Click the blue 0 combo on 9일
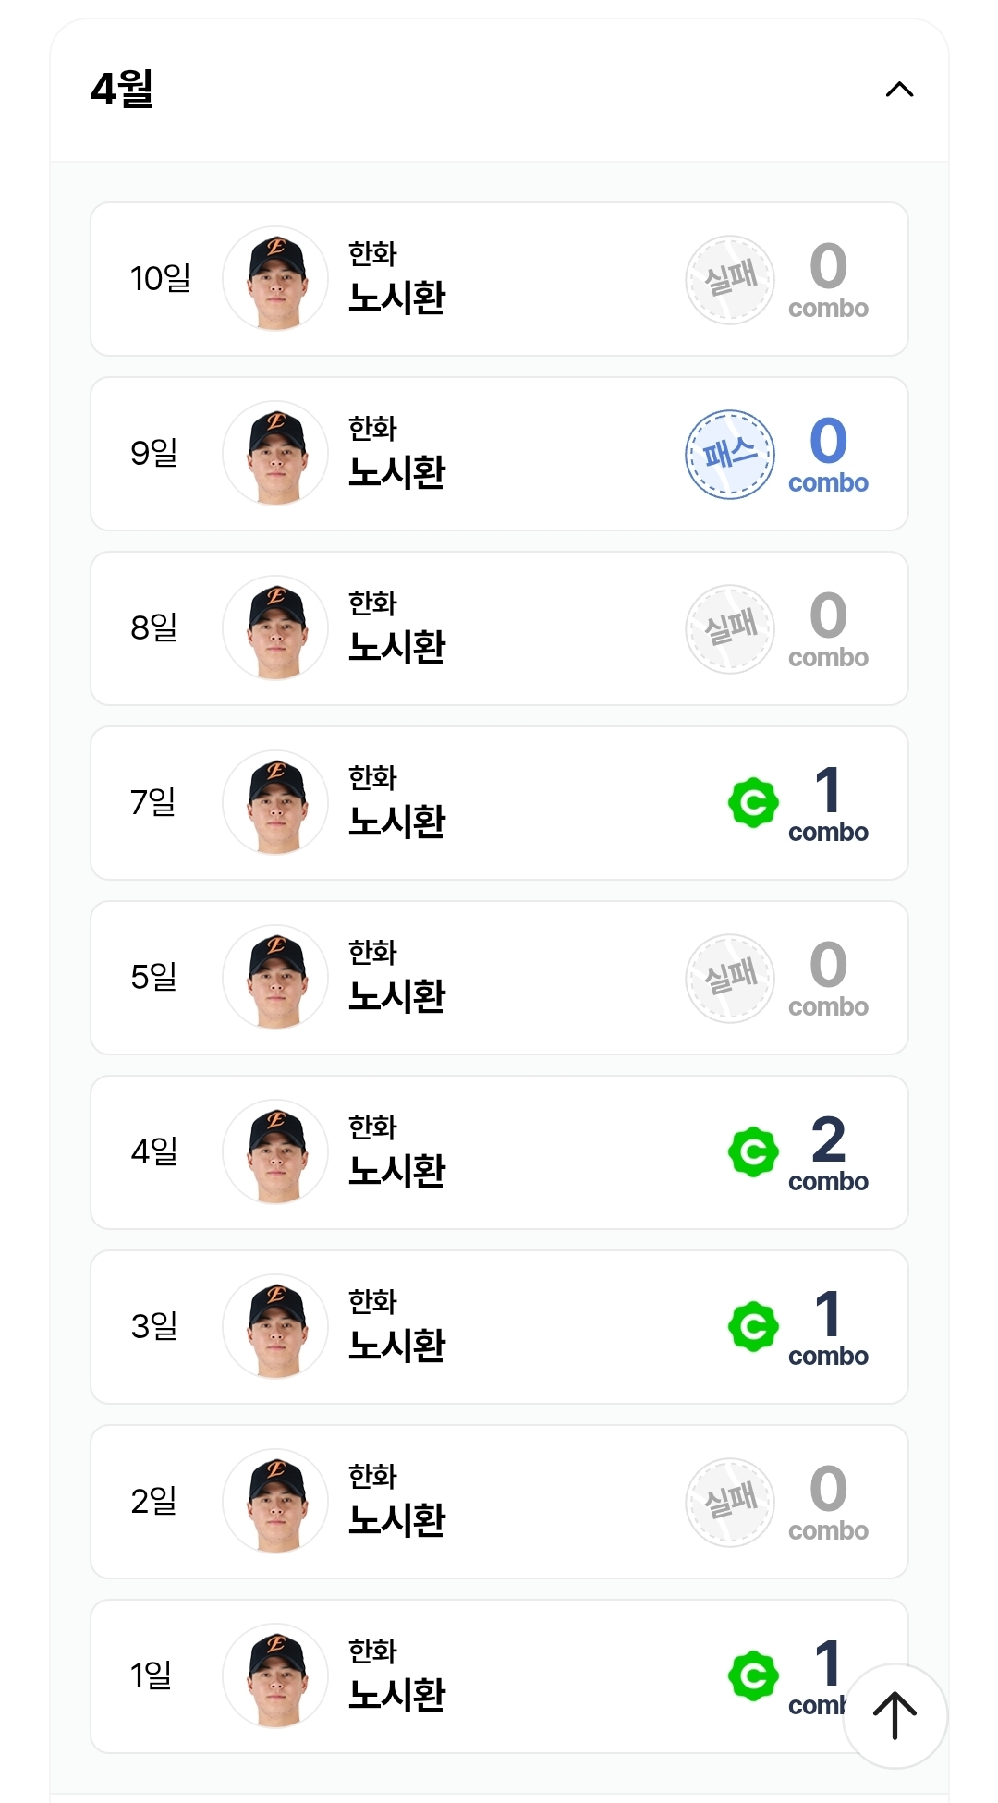This screenshot has width=998, height=1803. click(828, 453)
